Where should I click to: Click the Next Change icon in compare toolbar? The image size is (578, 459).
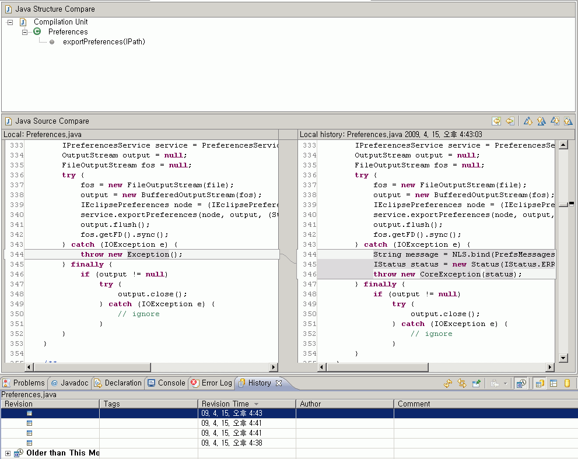click(x=555, y=121)
